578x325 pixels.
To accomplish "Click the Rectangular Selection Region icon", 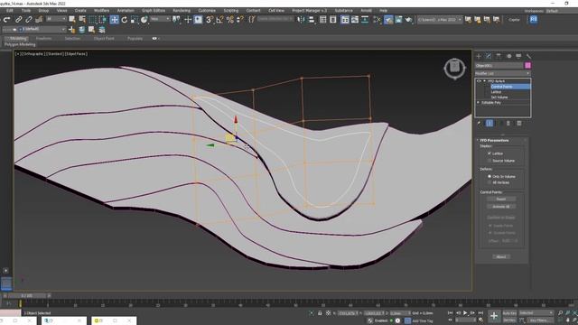I will point(92,20).
